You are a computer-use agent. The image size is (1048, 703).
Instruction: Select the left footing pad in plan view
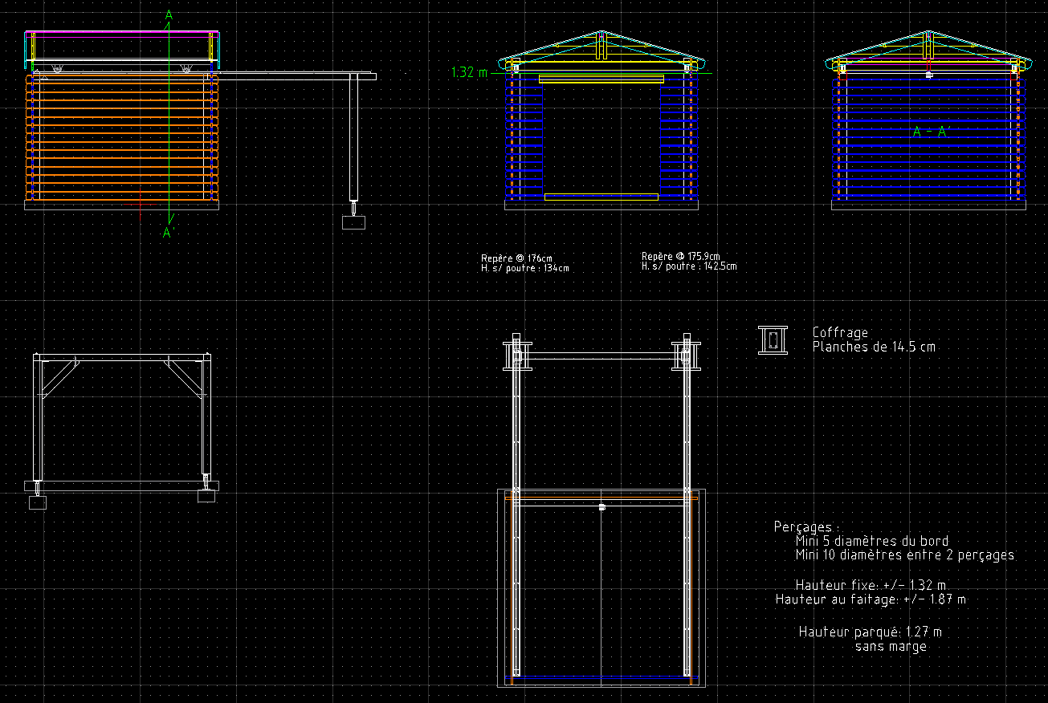point(39,501)
